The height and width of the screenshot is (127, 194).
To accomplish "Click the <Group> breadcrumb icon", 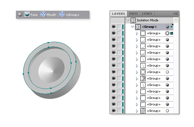I will tap(62, 14).
